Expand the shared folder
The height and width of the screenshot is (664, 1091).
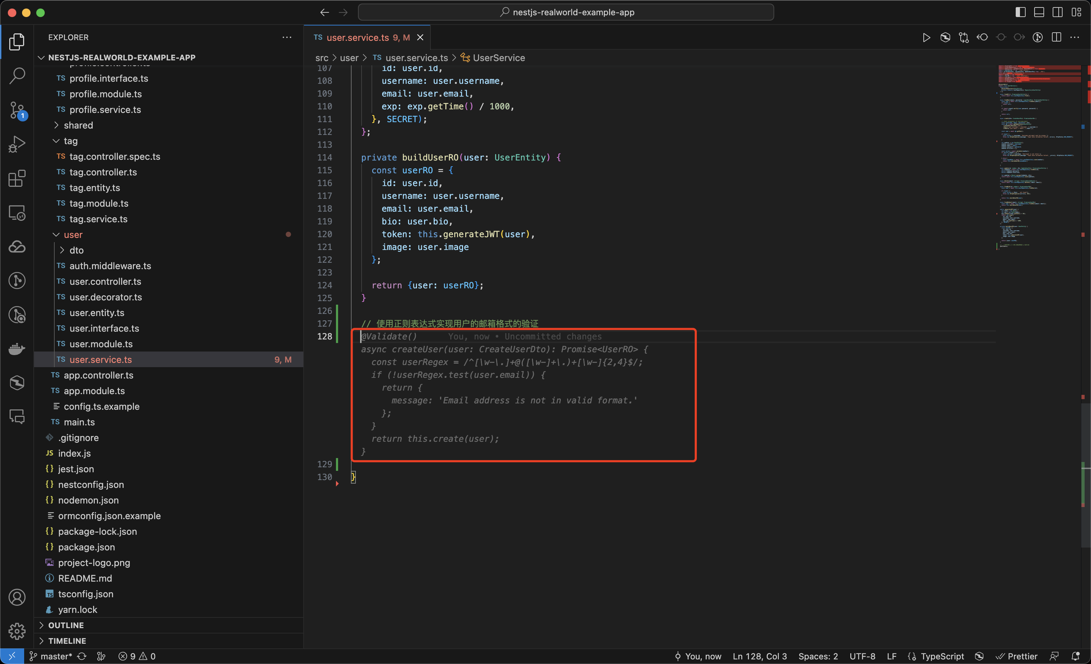click(x=78, y=125)
